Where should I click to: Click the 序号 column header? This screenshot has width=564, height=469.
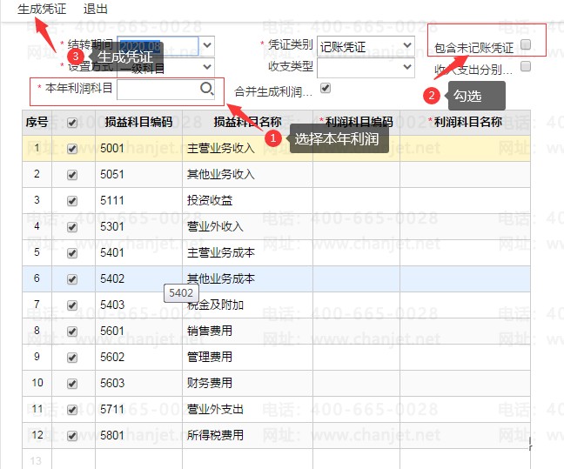tap(37, 123)
